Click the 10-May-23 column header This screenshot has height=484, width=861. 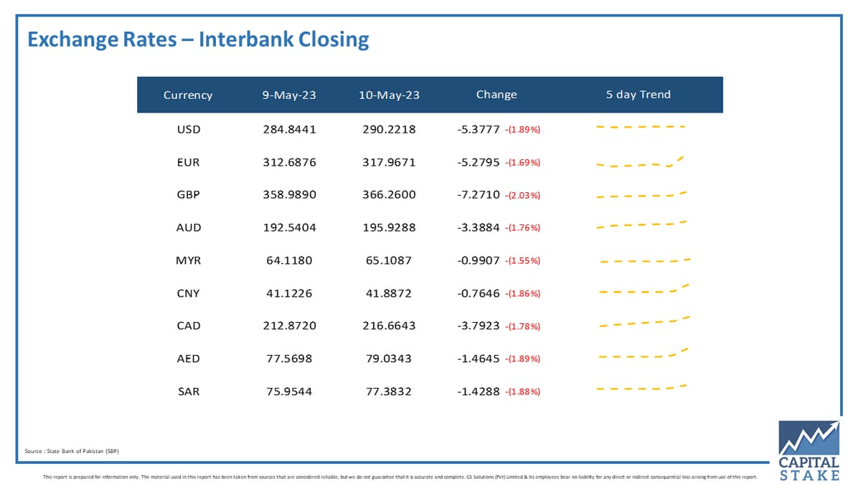389,95
